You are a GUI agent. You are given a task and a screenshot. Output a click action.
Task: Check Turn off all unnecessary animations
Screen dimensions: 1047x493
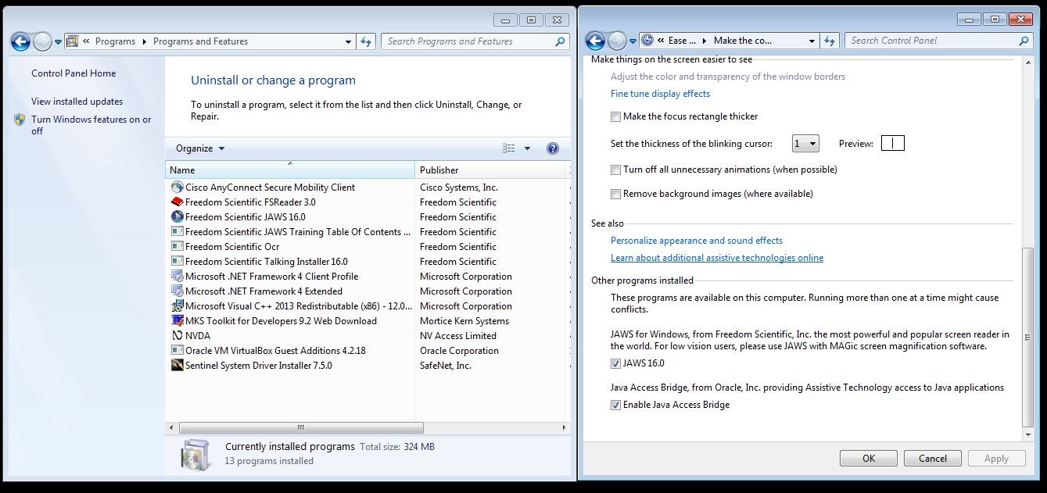[616, 170]
